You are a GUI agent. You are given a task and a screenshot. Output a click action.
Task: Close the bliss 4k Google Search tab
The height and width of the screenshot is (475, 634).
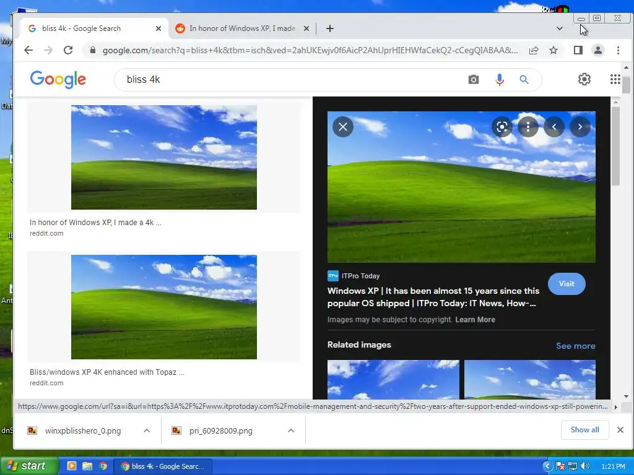click(x=158, y=28)
